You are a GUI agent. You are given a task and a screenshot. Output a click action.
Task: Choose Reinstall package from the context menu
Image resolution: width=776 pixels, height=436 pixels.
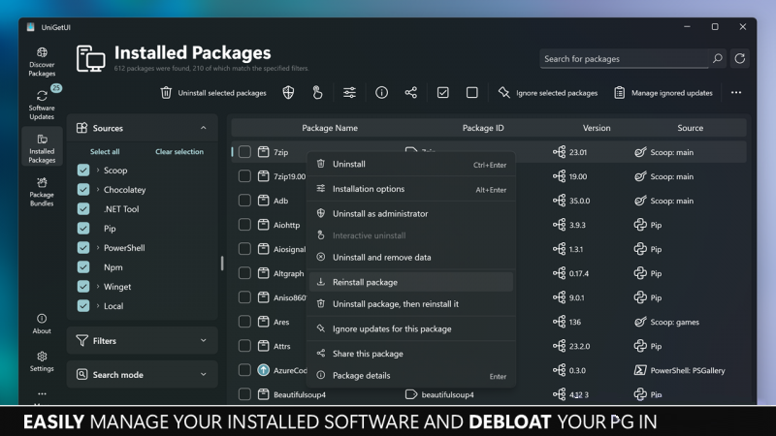(365, 282)
